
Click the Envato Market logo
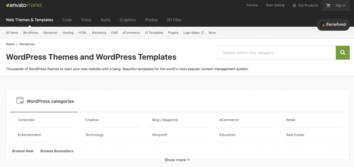click(x=24, y=5)
